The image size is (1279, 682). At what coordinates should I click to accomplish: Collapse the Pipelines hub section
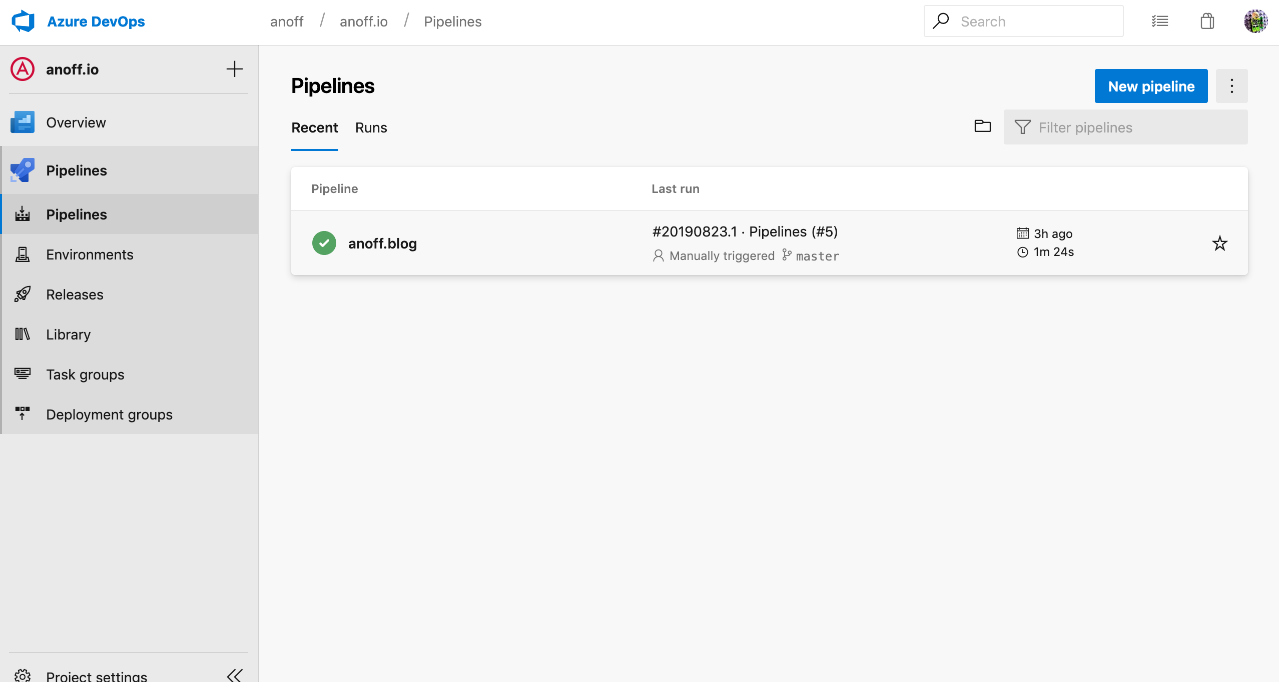(129, 170)
